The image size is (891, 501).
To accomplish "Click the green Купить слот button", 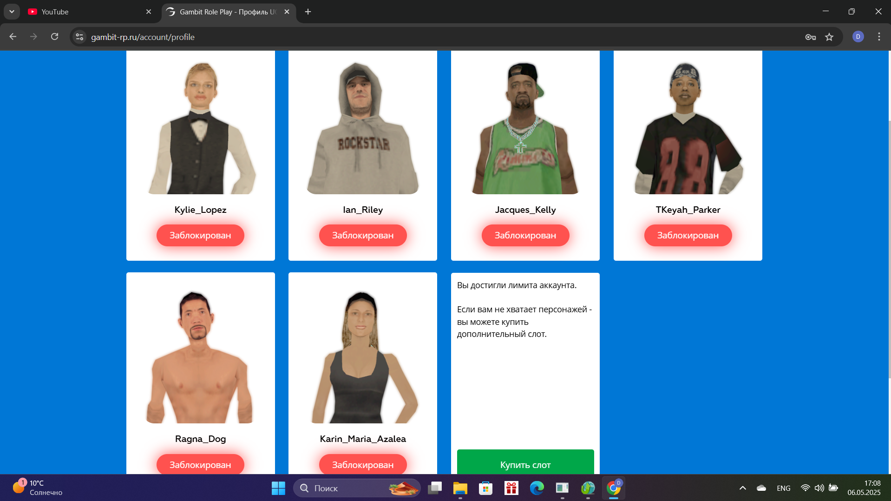I will pyautogui.click(x=525, y=464).
